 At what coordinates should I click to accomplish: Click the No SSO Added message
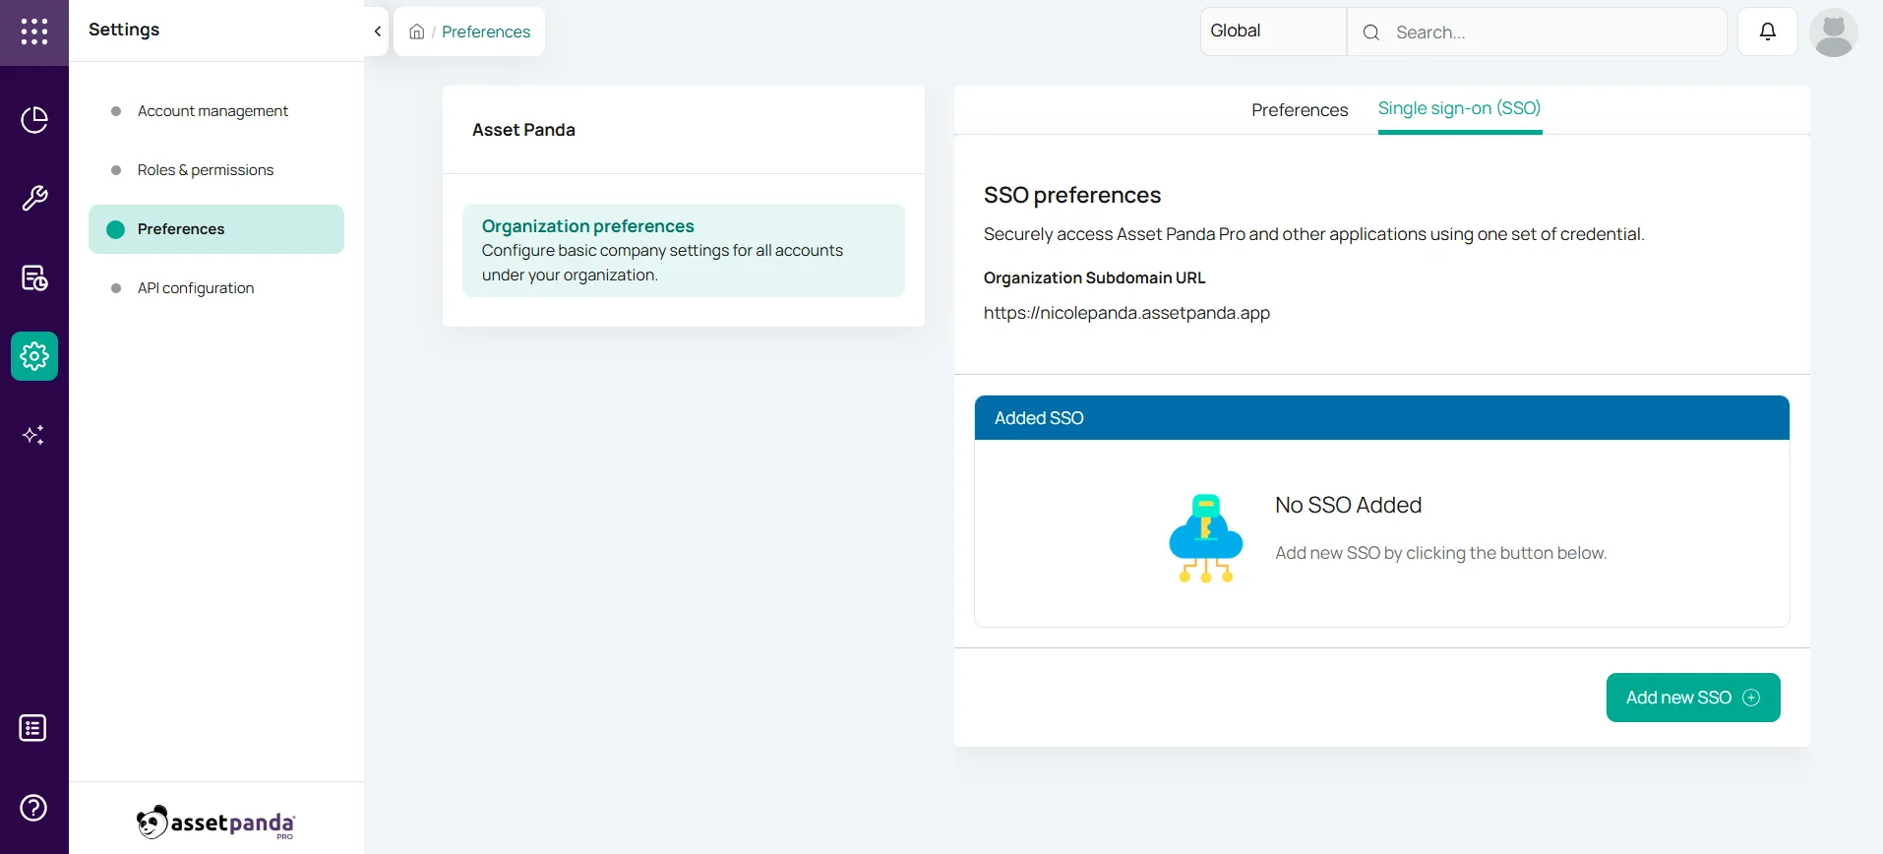(x=1349, y=505)
